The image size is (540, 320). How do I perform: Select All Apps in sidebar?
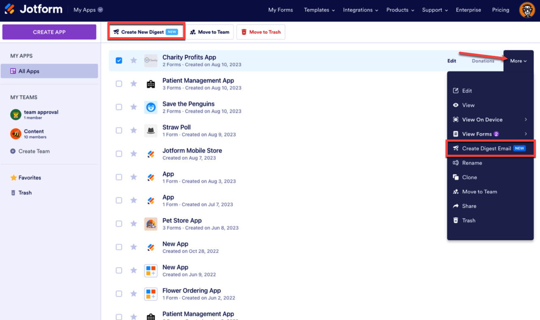pos(49,71)
